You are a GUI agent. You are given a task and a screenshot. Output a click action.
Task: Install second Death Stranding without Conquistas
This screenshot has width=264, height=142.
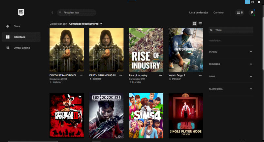[x=95, y=79]
